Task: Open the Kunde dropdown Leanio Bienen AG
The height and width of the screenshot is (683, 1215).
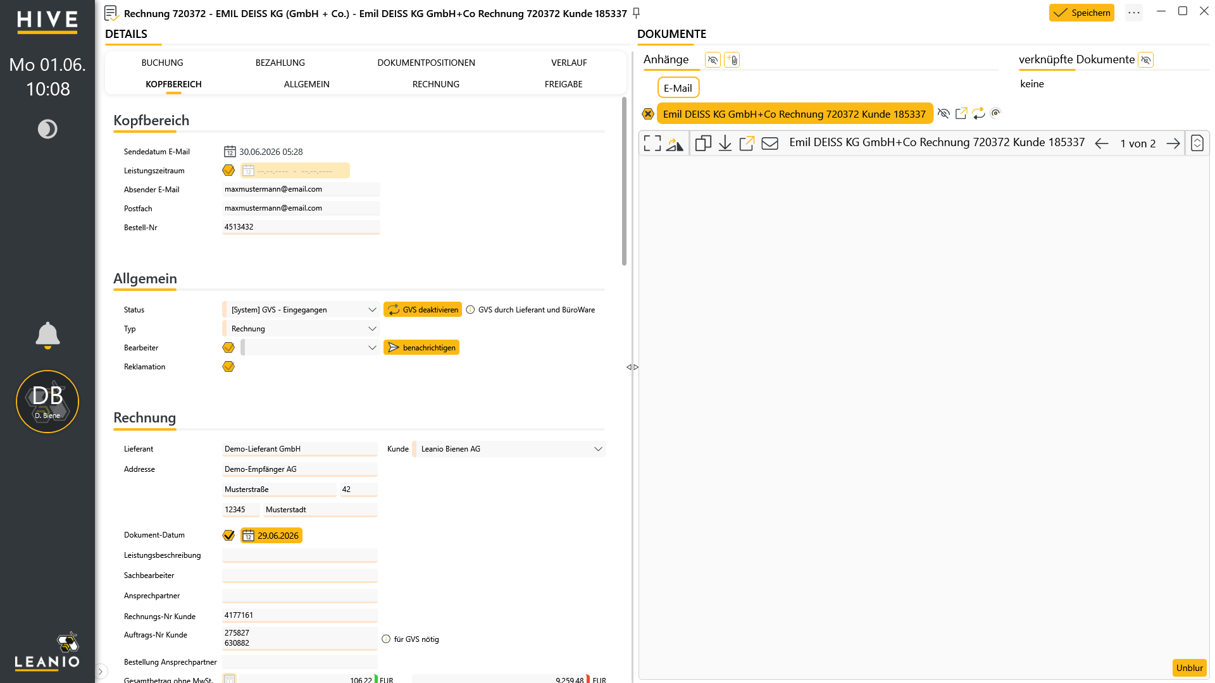Action: [x=509, y=449]
